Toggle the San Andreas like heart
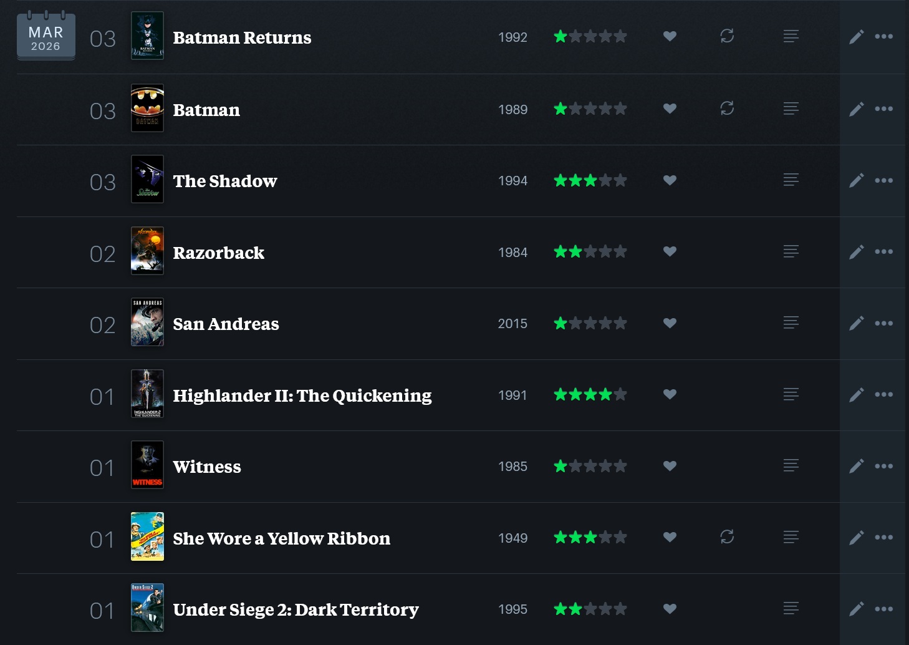Viewport: 909px width, 645px height. (x=670, y=323)
